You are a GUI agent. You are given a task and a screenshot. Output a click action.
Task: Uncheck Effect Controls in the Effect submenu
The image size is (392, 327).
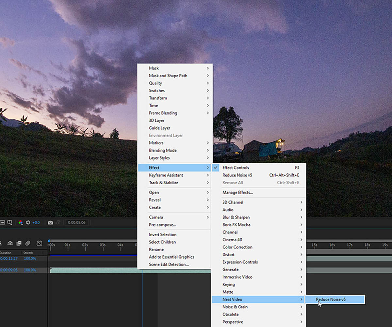pos(236,168)
